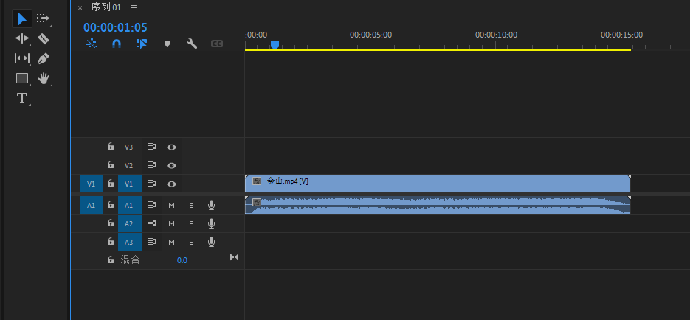Screen dimensions: 690x320
Task: Click the 00:00:01:05 playhead timecode
Action: click(115, 27)
